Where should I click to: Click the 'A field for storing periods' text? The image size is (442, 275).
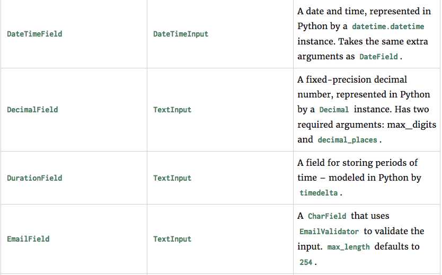coord(357,163)
